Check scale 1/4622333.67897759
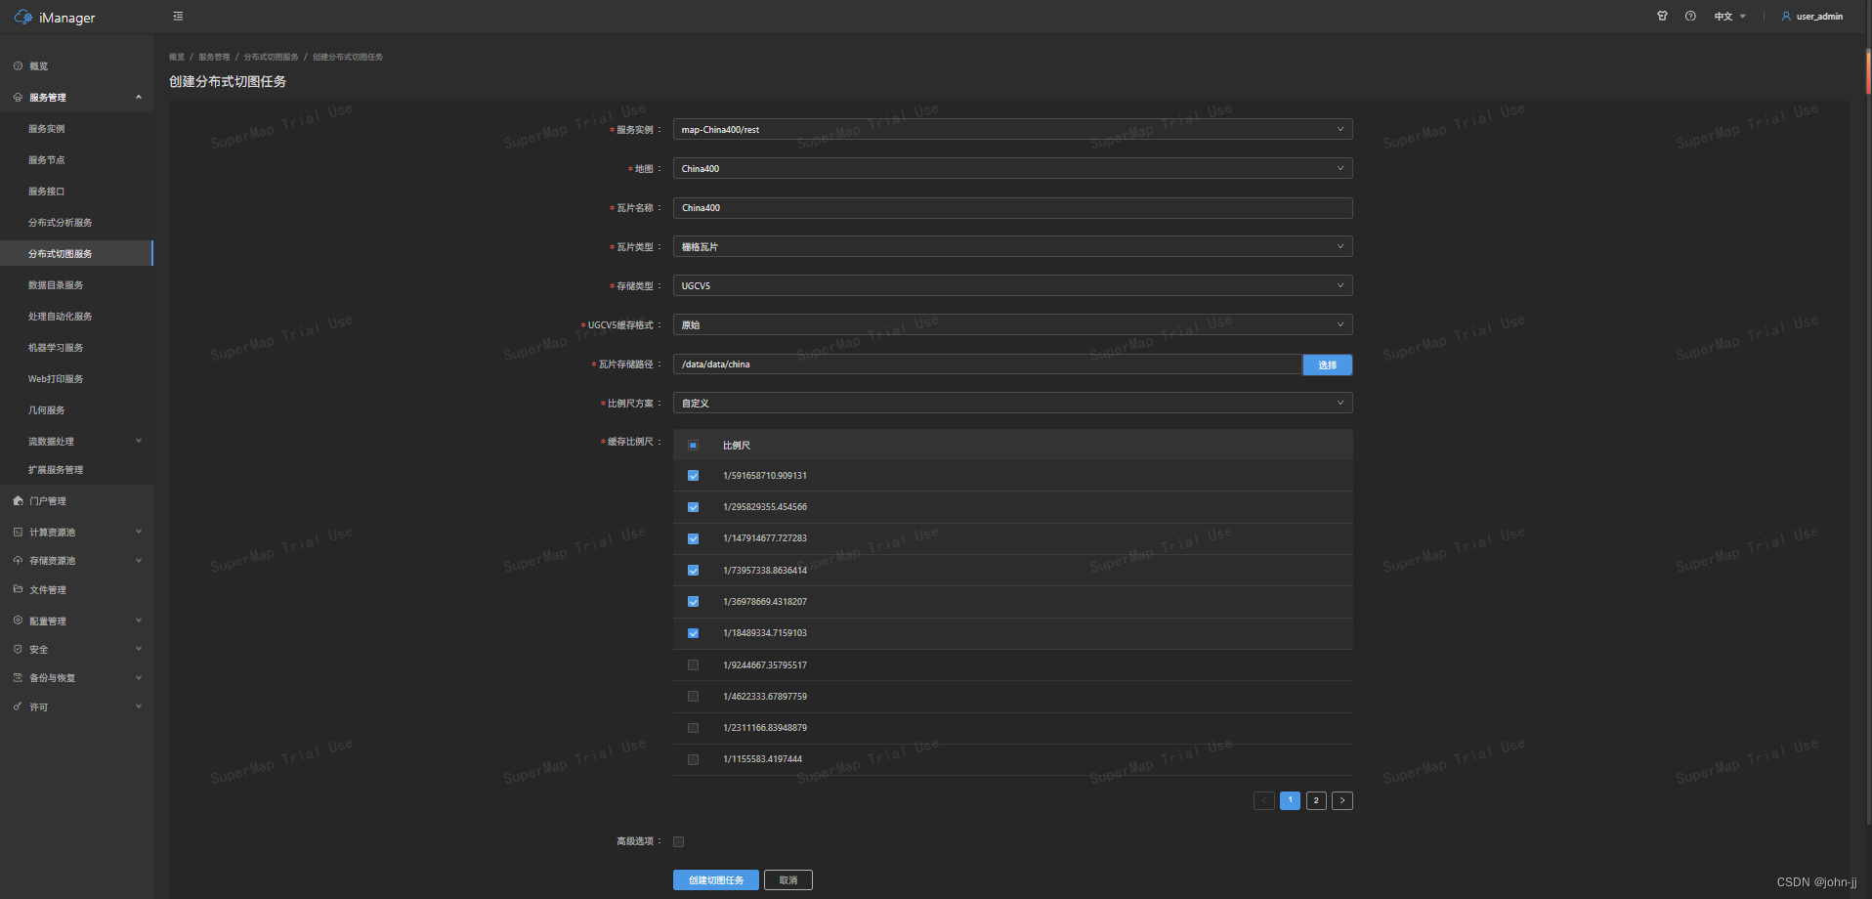Viewport: 1872px width, 899px height. tap(693, 697)
